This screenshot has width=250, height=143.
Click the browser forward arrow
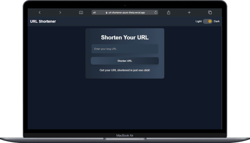60,12
